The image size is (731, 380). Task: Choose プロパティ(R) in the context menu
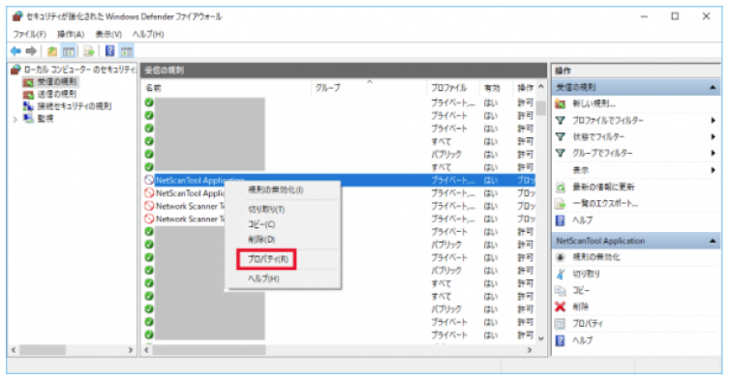pyautogui.click(x=267, y=259)
